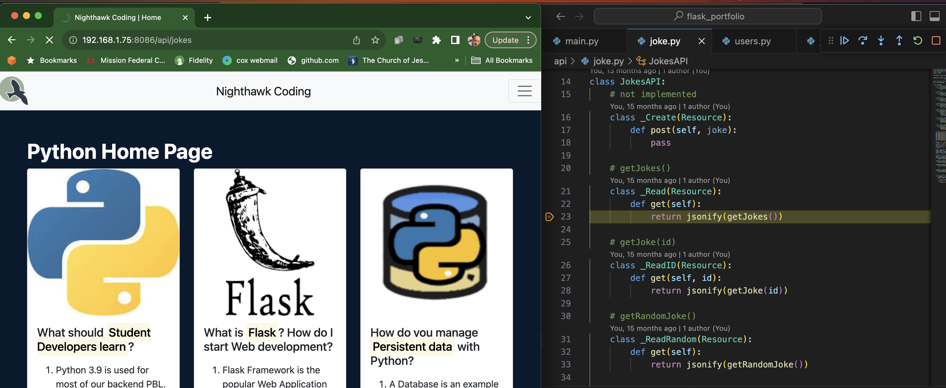Viewport: 946px width, 388px height.
Task: Toggle Chrome side panel
Action: click(x=455, y=40)
